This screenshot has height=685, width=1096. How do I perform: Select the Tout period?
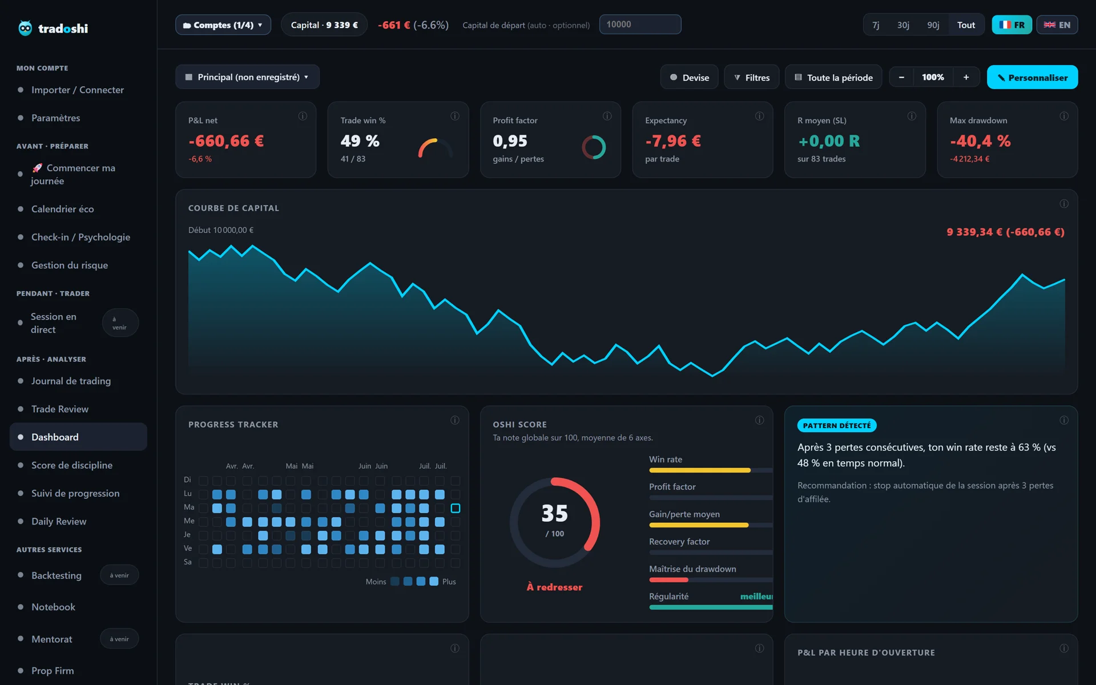[966, 25]
